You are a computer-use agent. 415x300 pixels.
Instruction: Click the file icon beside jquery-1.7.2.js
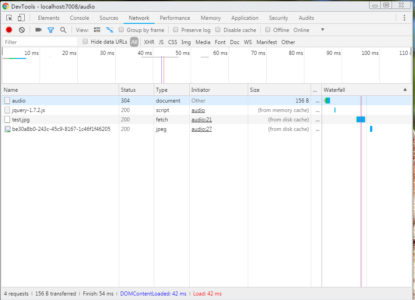coord(7,110)
